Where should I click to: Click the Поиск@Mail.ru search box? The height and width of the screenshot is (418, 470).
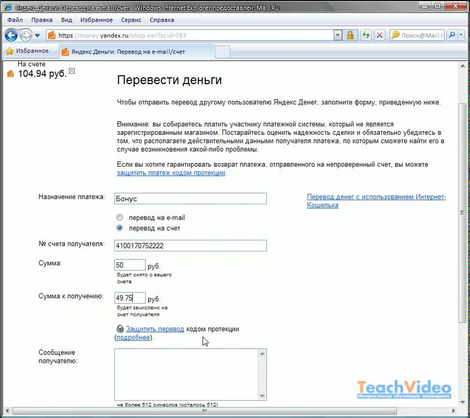422,35
